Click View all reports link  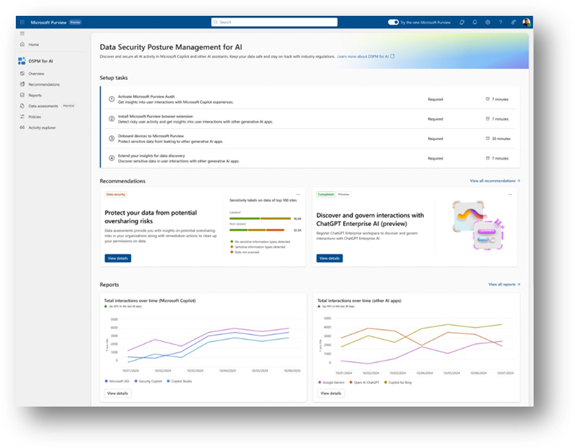[x=504, y=284]
